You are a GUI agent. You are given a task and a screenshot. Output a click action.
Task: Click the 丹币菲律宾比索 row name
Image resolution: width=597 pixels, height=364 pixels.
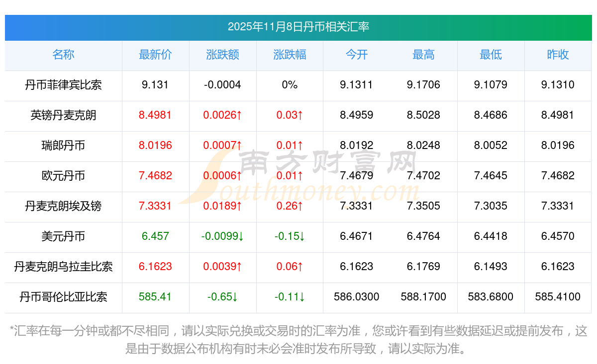click(63, 85)
